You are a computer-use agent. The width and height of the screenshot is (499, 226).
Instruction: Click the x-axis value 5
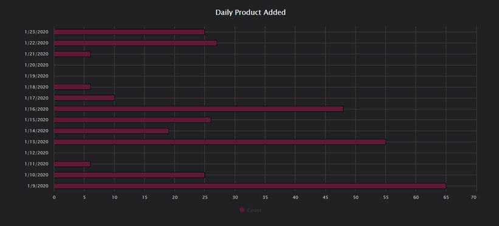[x=84, y=198]
